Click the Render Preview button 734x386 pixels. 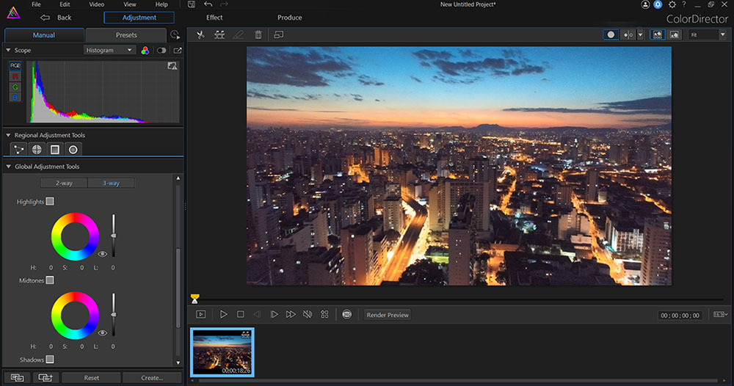[388, 315]
